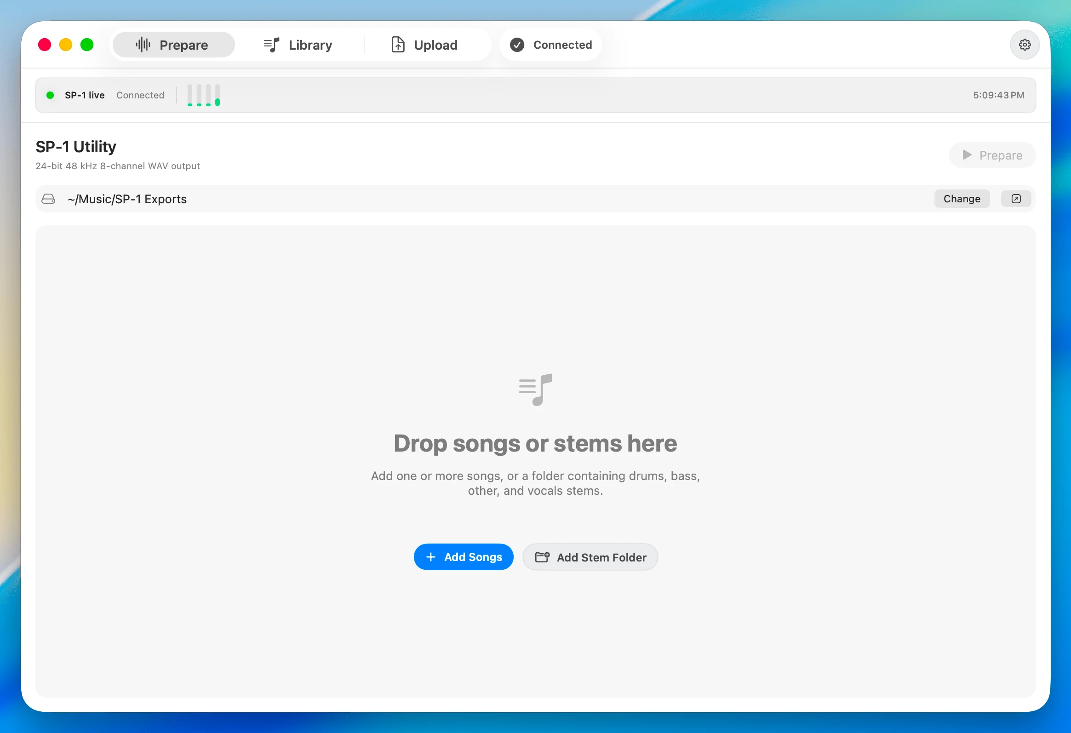The image size is (1071, 733).
Task: Click the drive icon beside export path
Action: pos(48,199)
